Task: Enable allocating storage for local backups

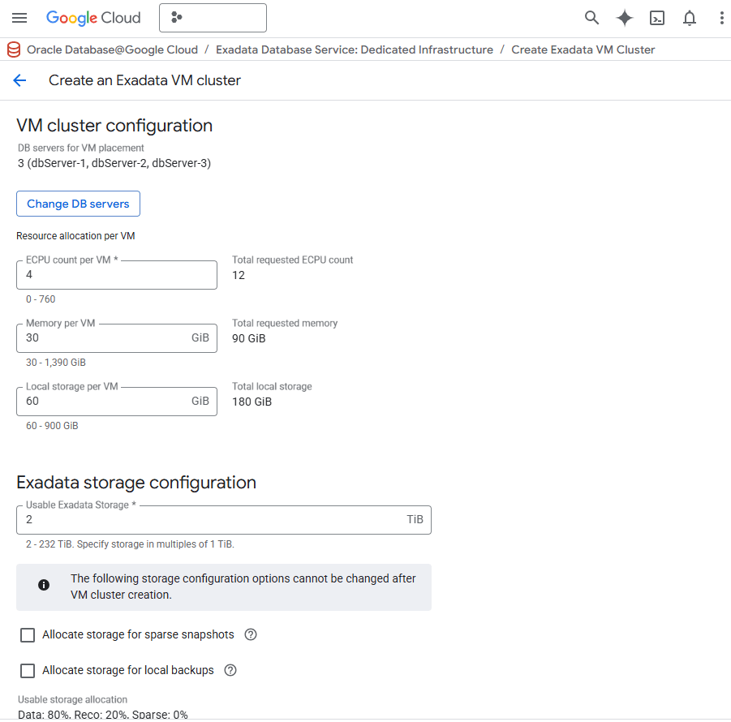Action: pos(28,671)
